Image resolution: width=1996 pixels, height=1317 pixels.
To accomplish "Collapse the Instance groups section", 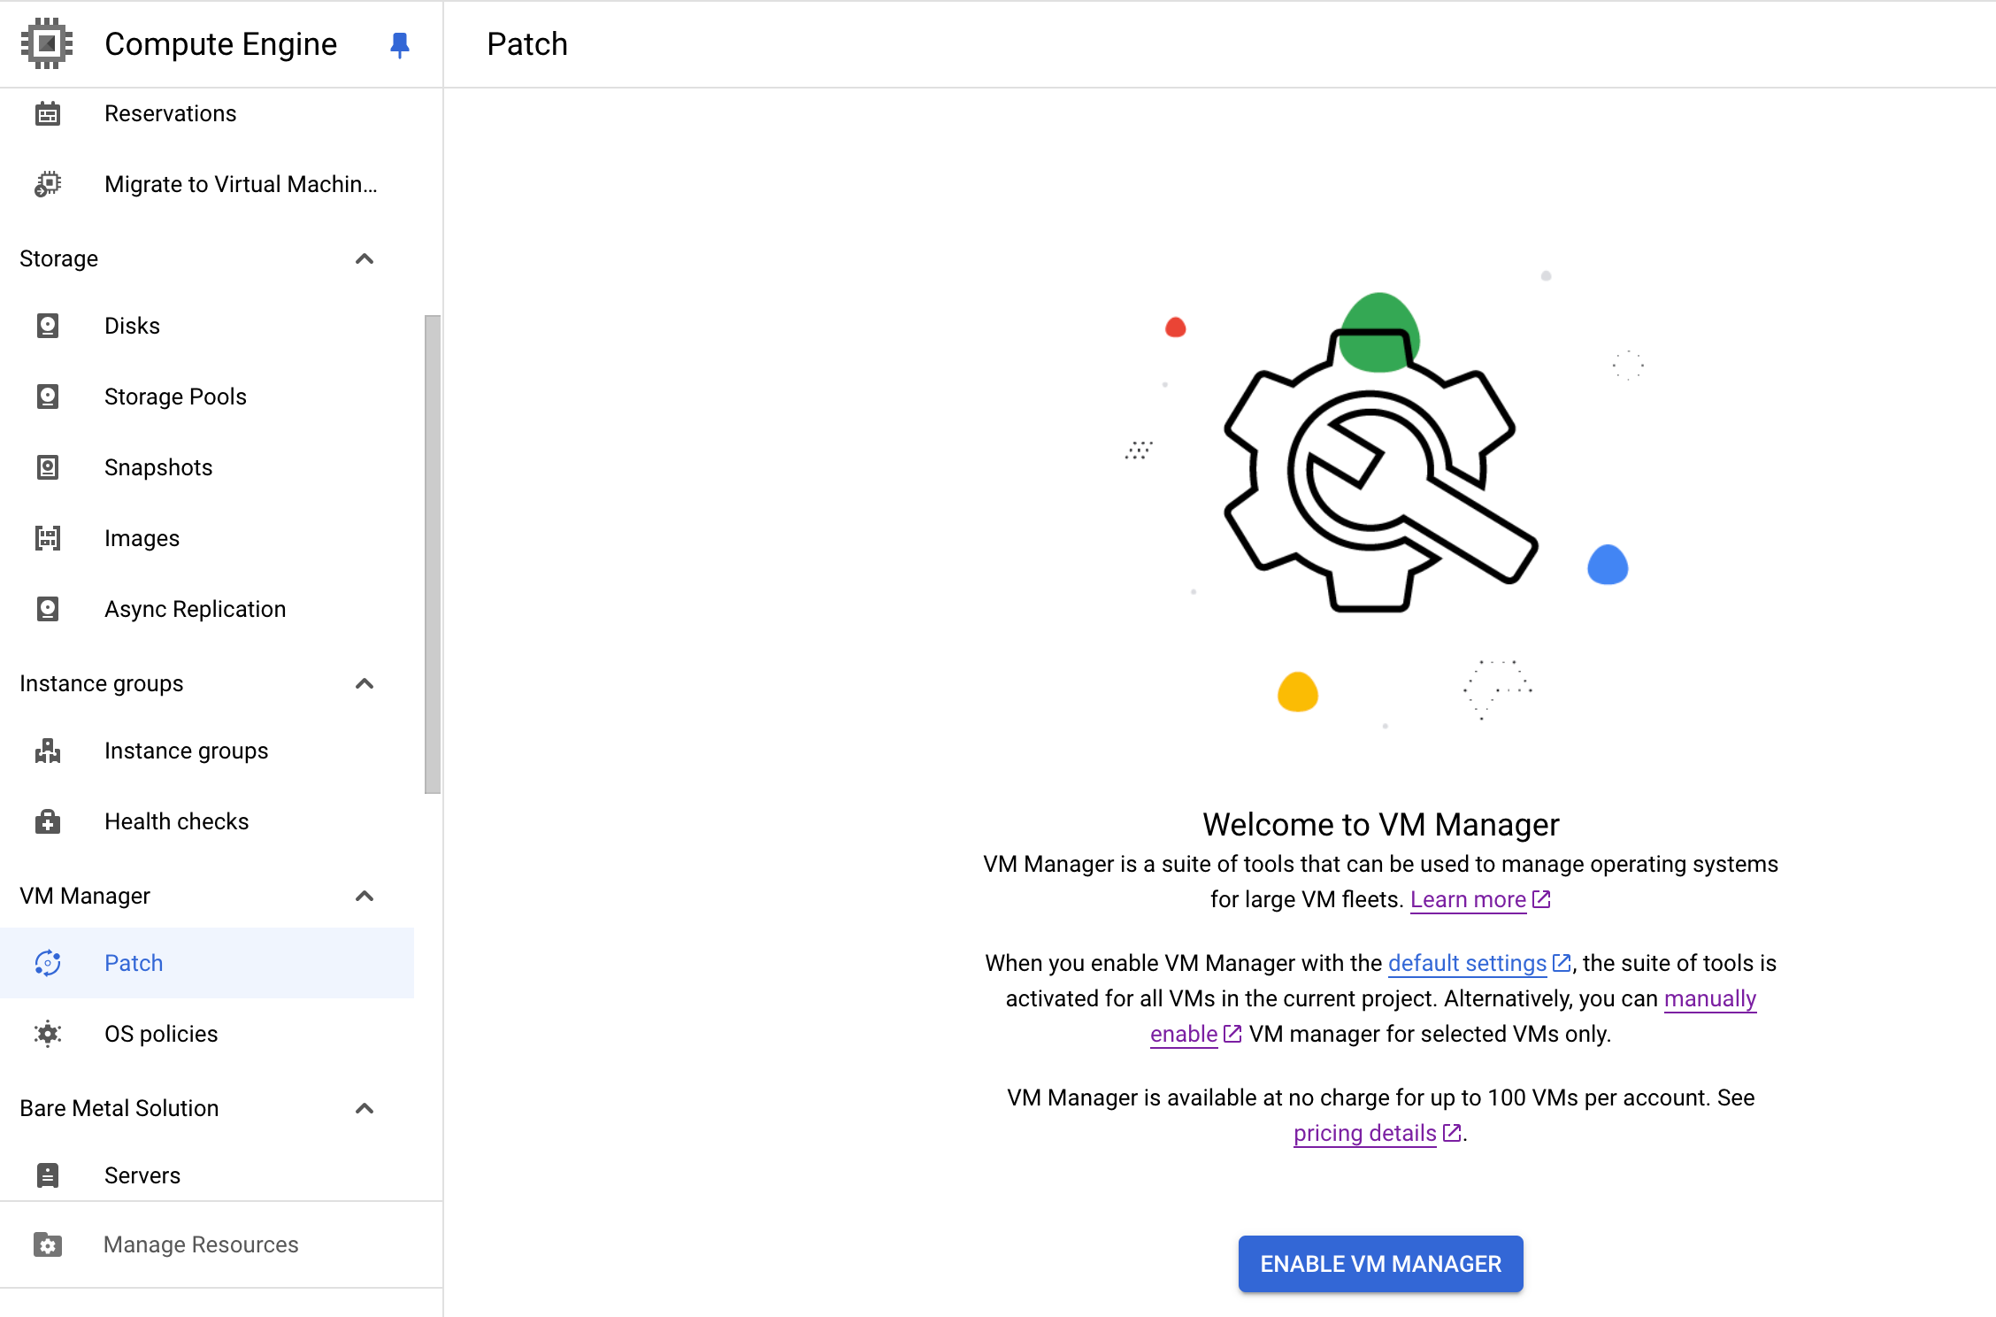I will coord(365,682).
